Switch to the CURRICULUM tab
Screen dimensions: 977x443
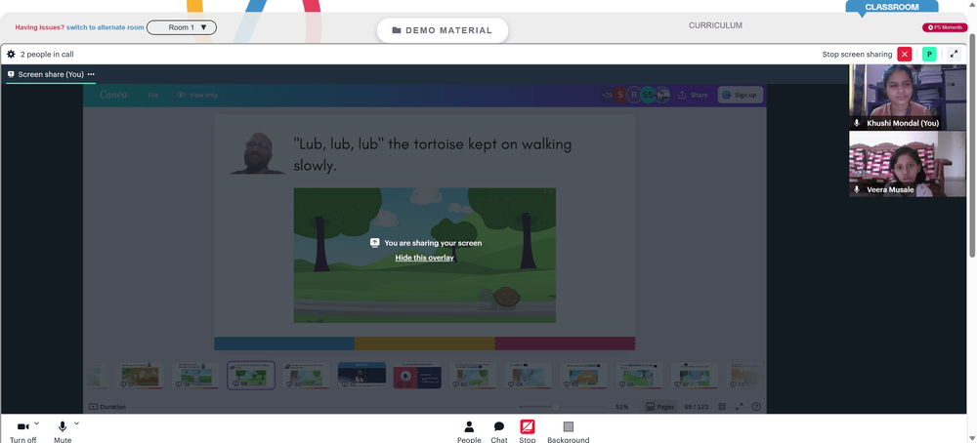tap(715, 25)
